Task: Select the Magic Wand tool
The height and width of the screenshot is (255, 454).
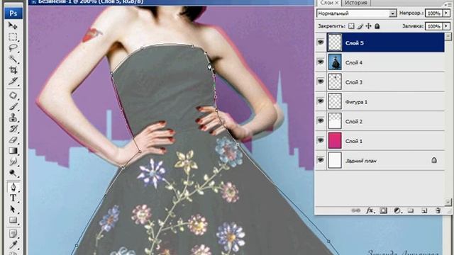Action: (13, 59)
